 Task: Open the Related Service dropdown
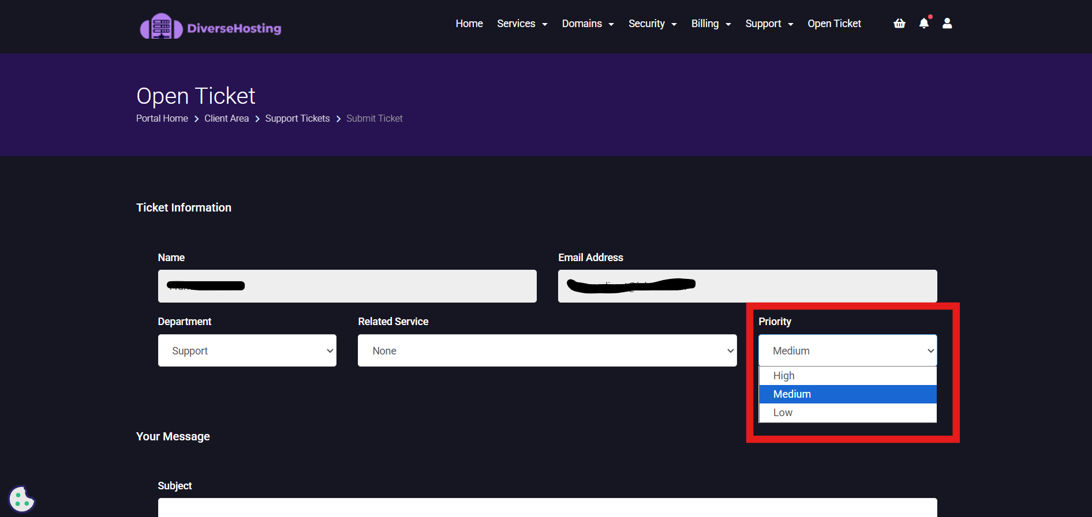point(547,350)
